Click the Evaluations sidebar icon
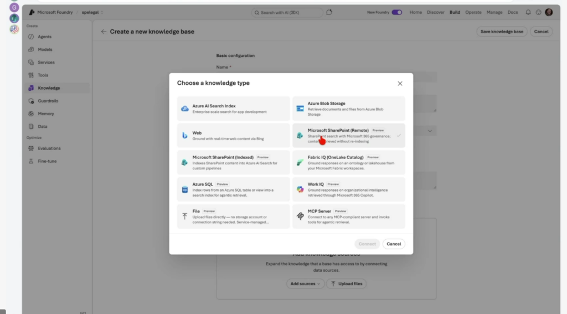The width and height of the screenshot is (567, 314). (x=31, y=148)
